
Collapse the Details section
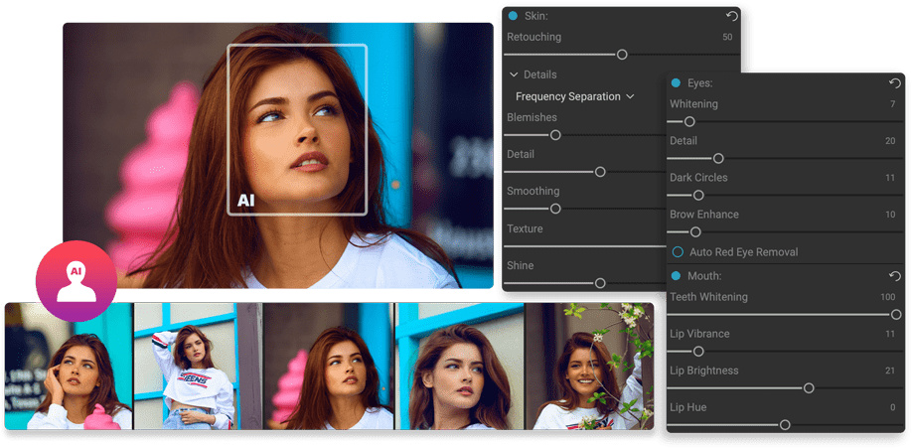click(x=514, y=75)
